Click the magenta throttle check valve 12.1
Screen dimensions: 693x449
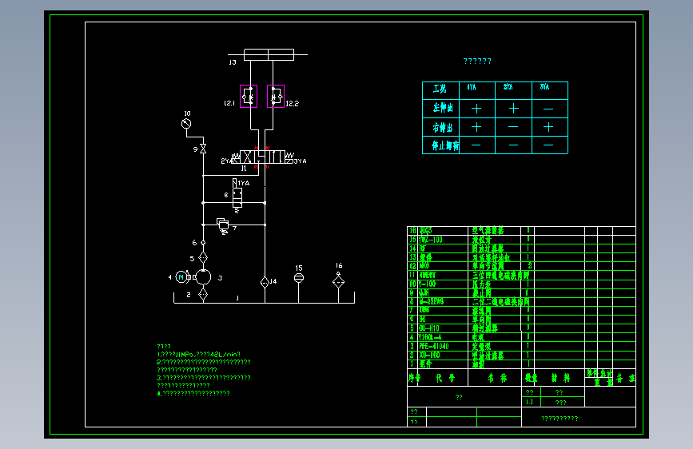point(249,96)
